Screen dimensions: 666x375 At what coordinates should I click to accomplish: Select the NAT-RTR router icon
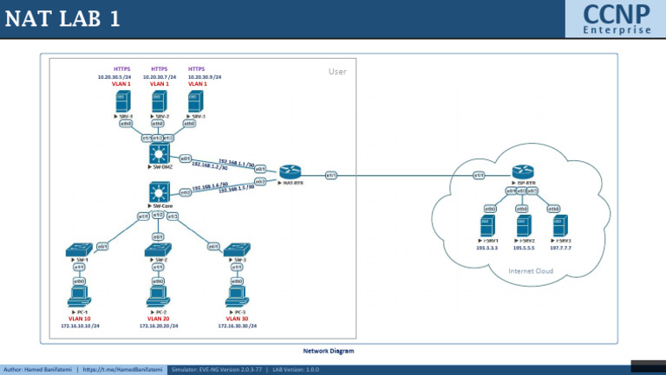(291, 171)
